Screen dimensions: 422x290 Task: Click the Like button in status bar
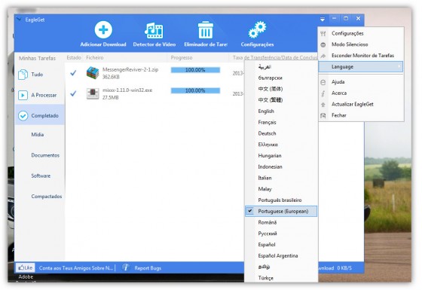pos(26,267)
